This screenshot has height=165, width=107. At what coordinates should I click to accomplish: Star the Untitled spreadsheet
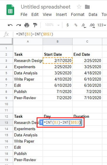pos(79,7)
